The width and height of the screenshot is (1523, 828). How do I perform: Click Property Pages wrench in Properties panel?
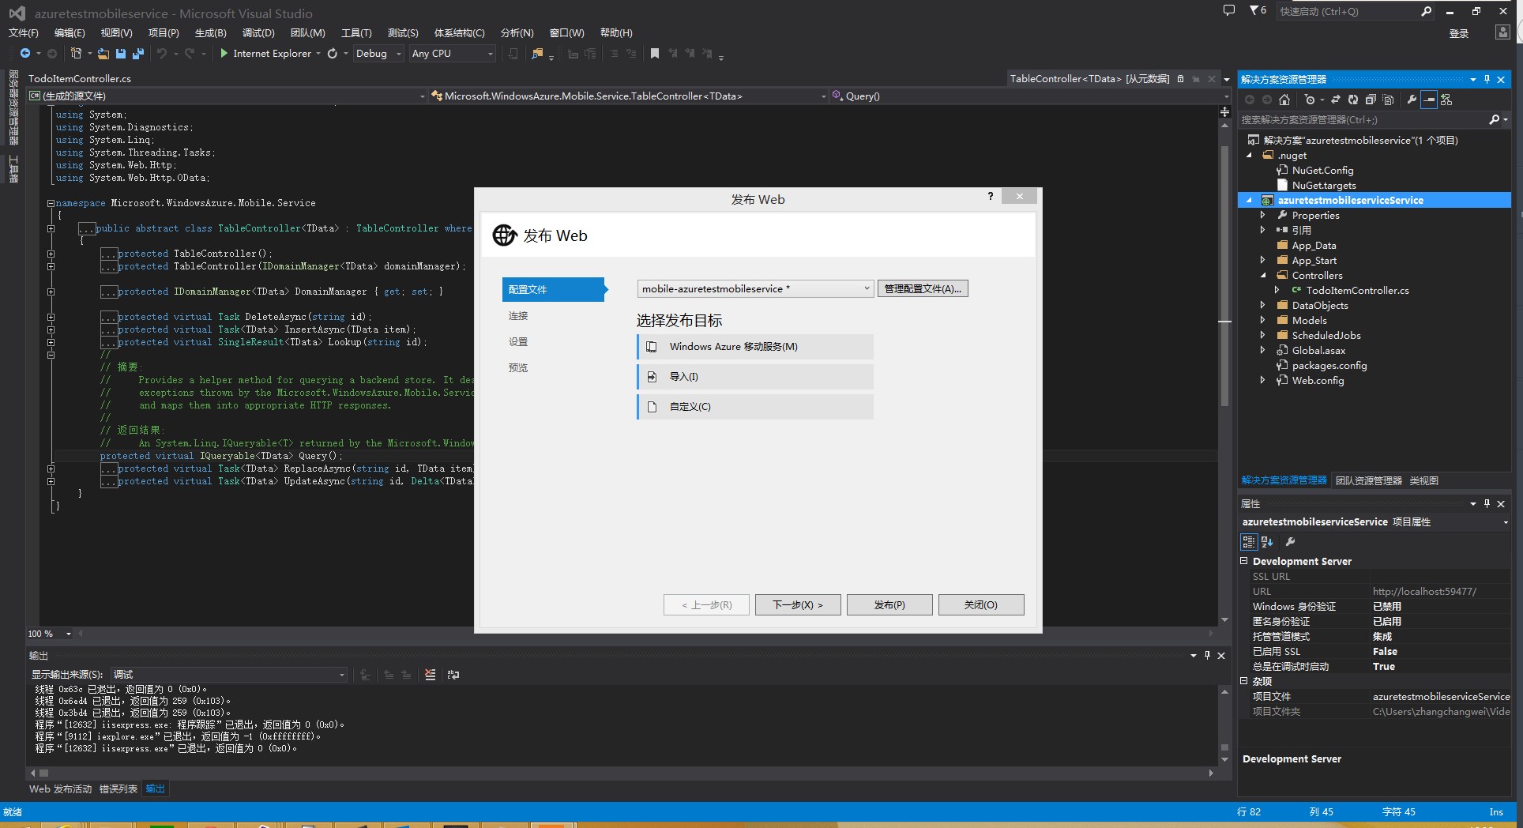coord(1290,542)
